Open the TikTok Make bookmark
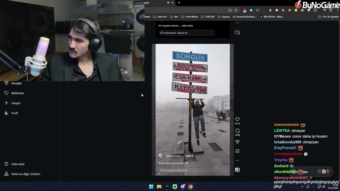 (272, 17)
